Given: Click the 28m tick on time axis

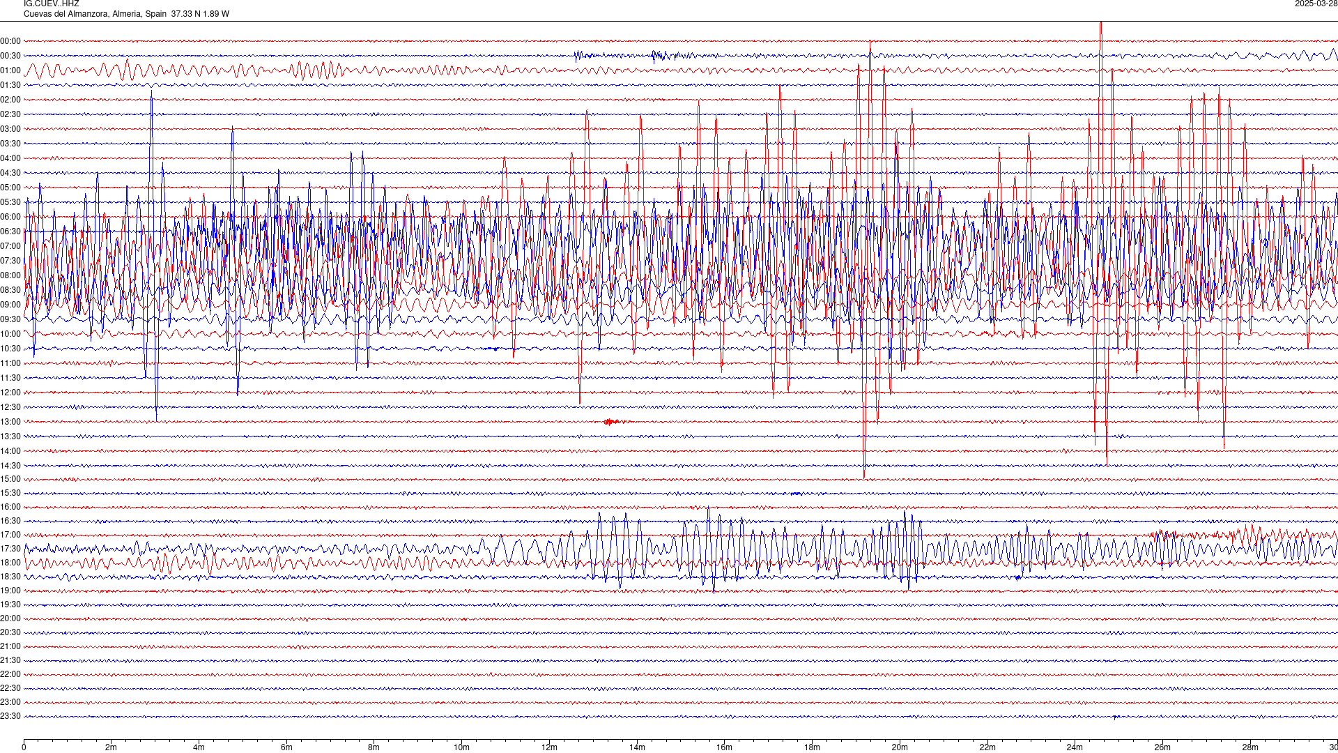Looking at the screenshot, I should pyautogui.click(x=1250, y=747).
